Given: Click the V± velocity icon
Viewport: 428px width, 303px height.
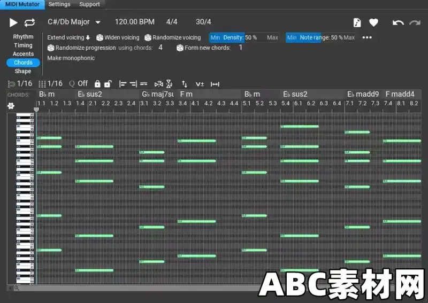Looking at the screenshot, I should point(200,84).
